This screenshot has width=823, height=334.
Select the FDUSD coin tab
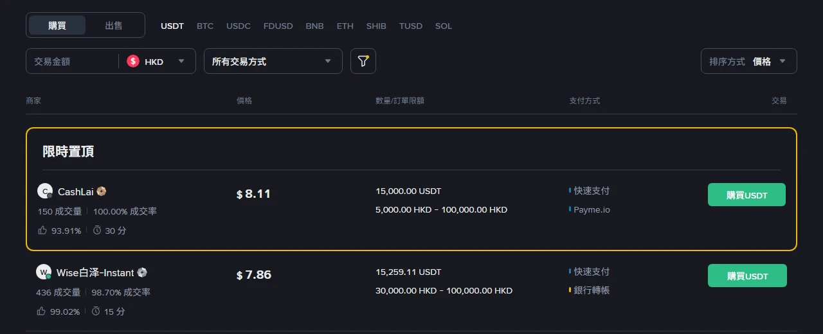pos(278,26)
